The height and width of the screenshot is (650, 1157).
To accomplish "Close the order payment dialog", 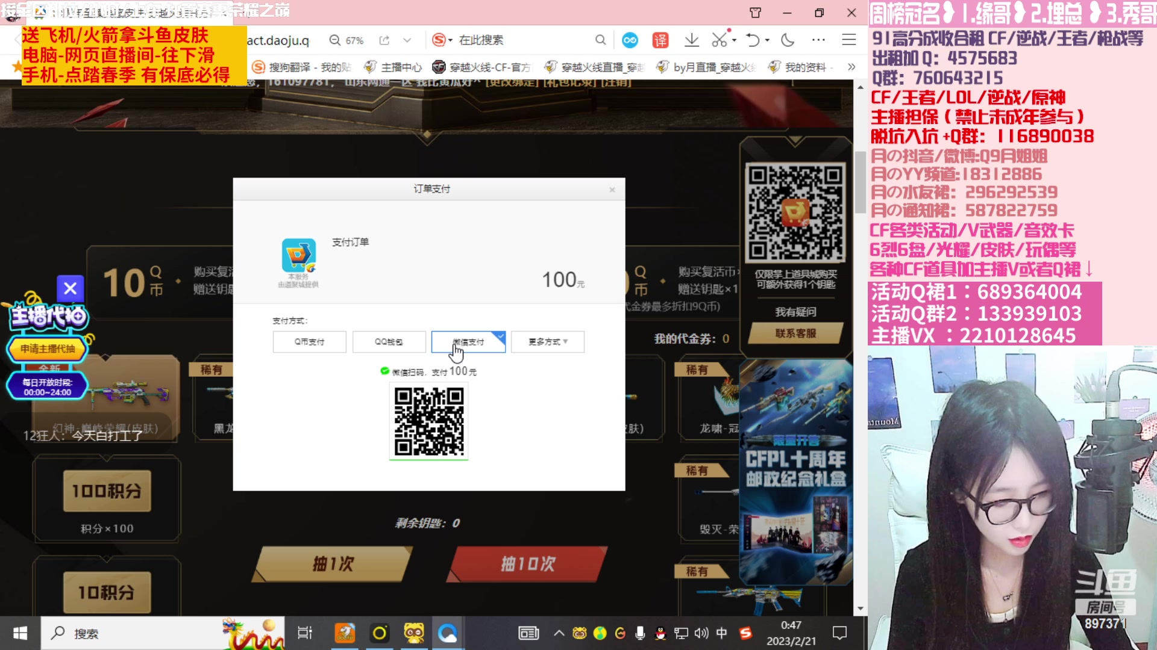I will click(612, 190).
